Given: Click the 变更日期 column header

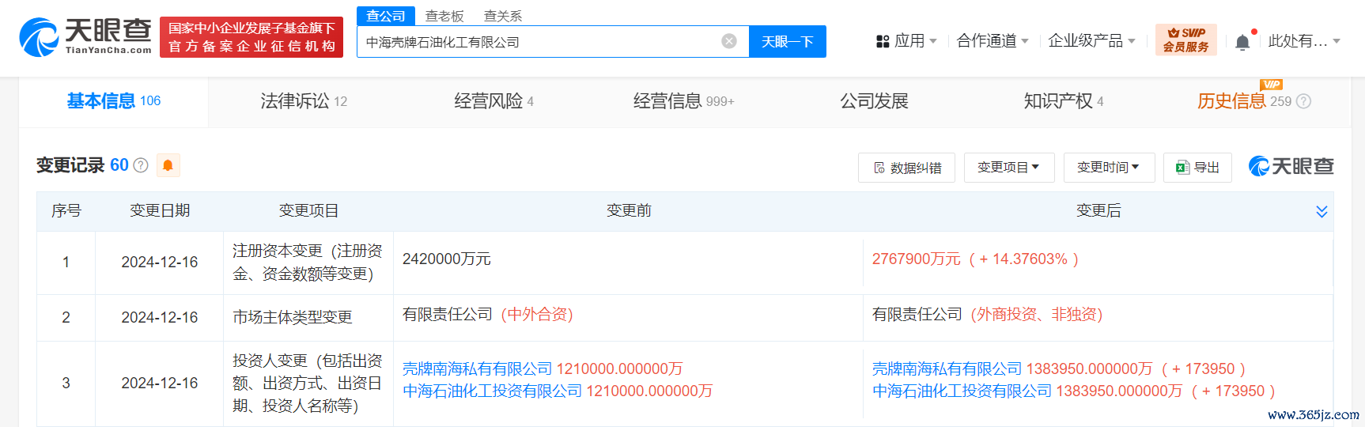Looking at the screenshot, I should coord(160,210).
